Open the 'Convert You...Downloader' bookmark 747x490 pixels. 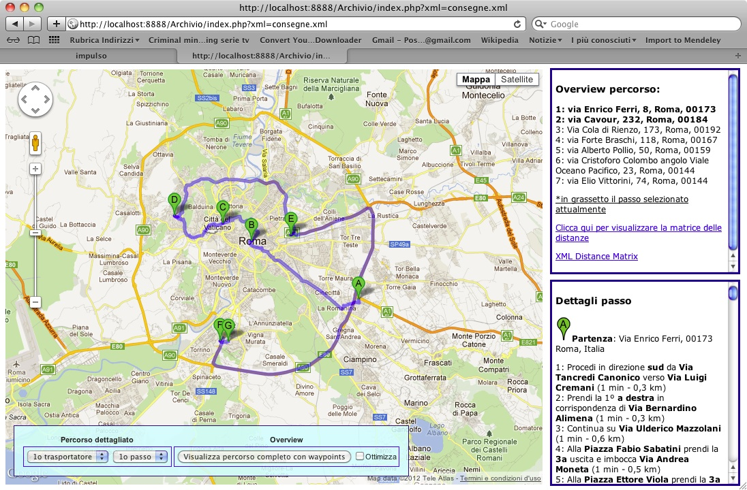pos(311,40)
